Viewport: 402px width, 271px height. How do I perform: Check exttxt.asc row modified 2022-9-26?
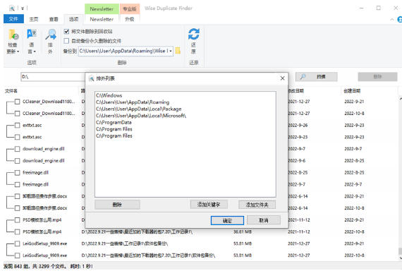tap(17, 125)
